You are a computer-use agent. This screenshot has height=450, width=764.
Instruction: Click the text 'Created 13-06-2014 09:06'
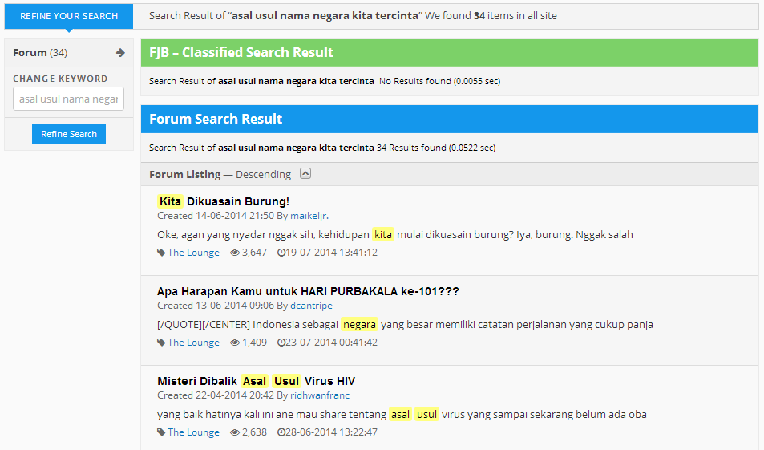(x=216, y=305)
